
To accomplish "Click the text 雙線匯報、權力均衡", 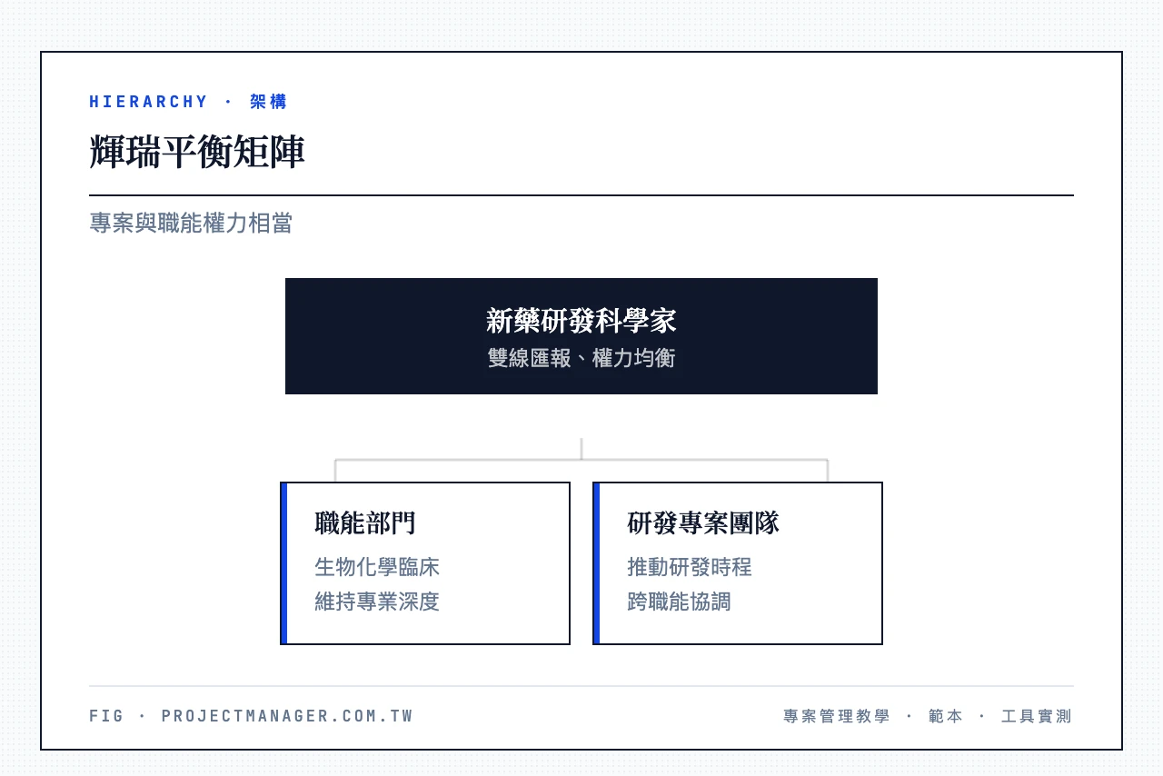I will point(581,358).
